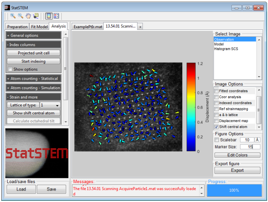
Task: Click the Marker Size input field
Action: coord(250,147)
